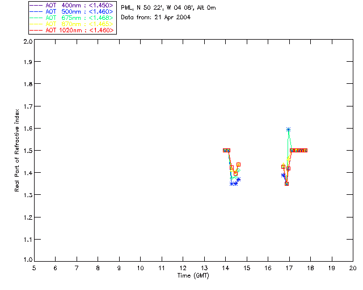Click the y-axis tick label 2.0
363x290 pixels.
[x=28, y=41]
